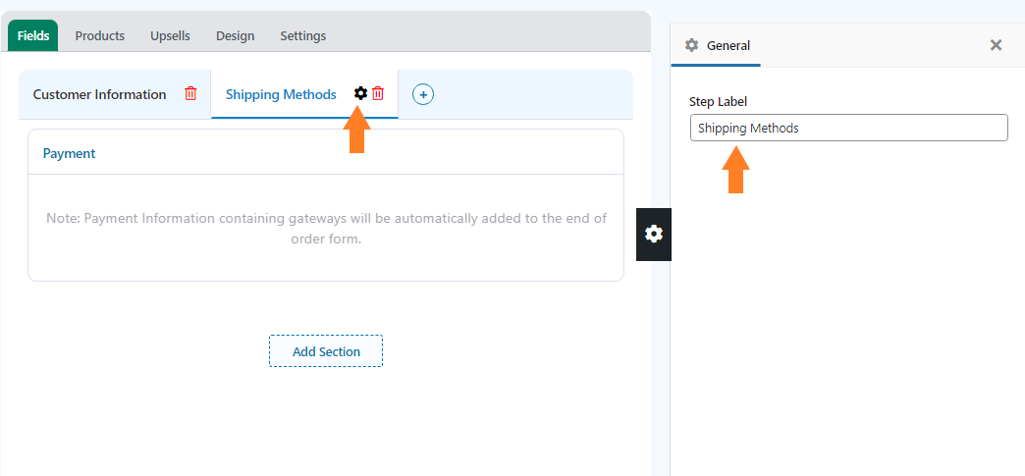
Task: Delete the Shipping Methods step
Action: point(378,93)
